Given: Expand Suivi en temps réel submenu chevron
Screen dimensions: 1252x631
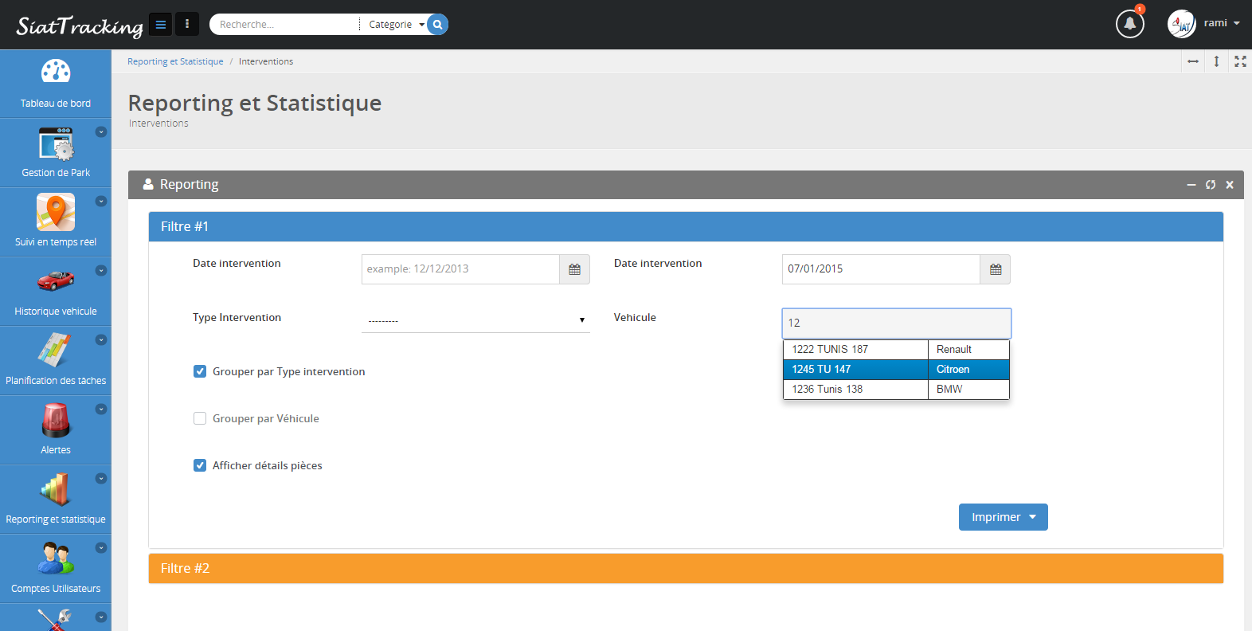Looking at the screenshot, I should point(101,202).
